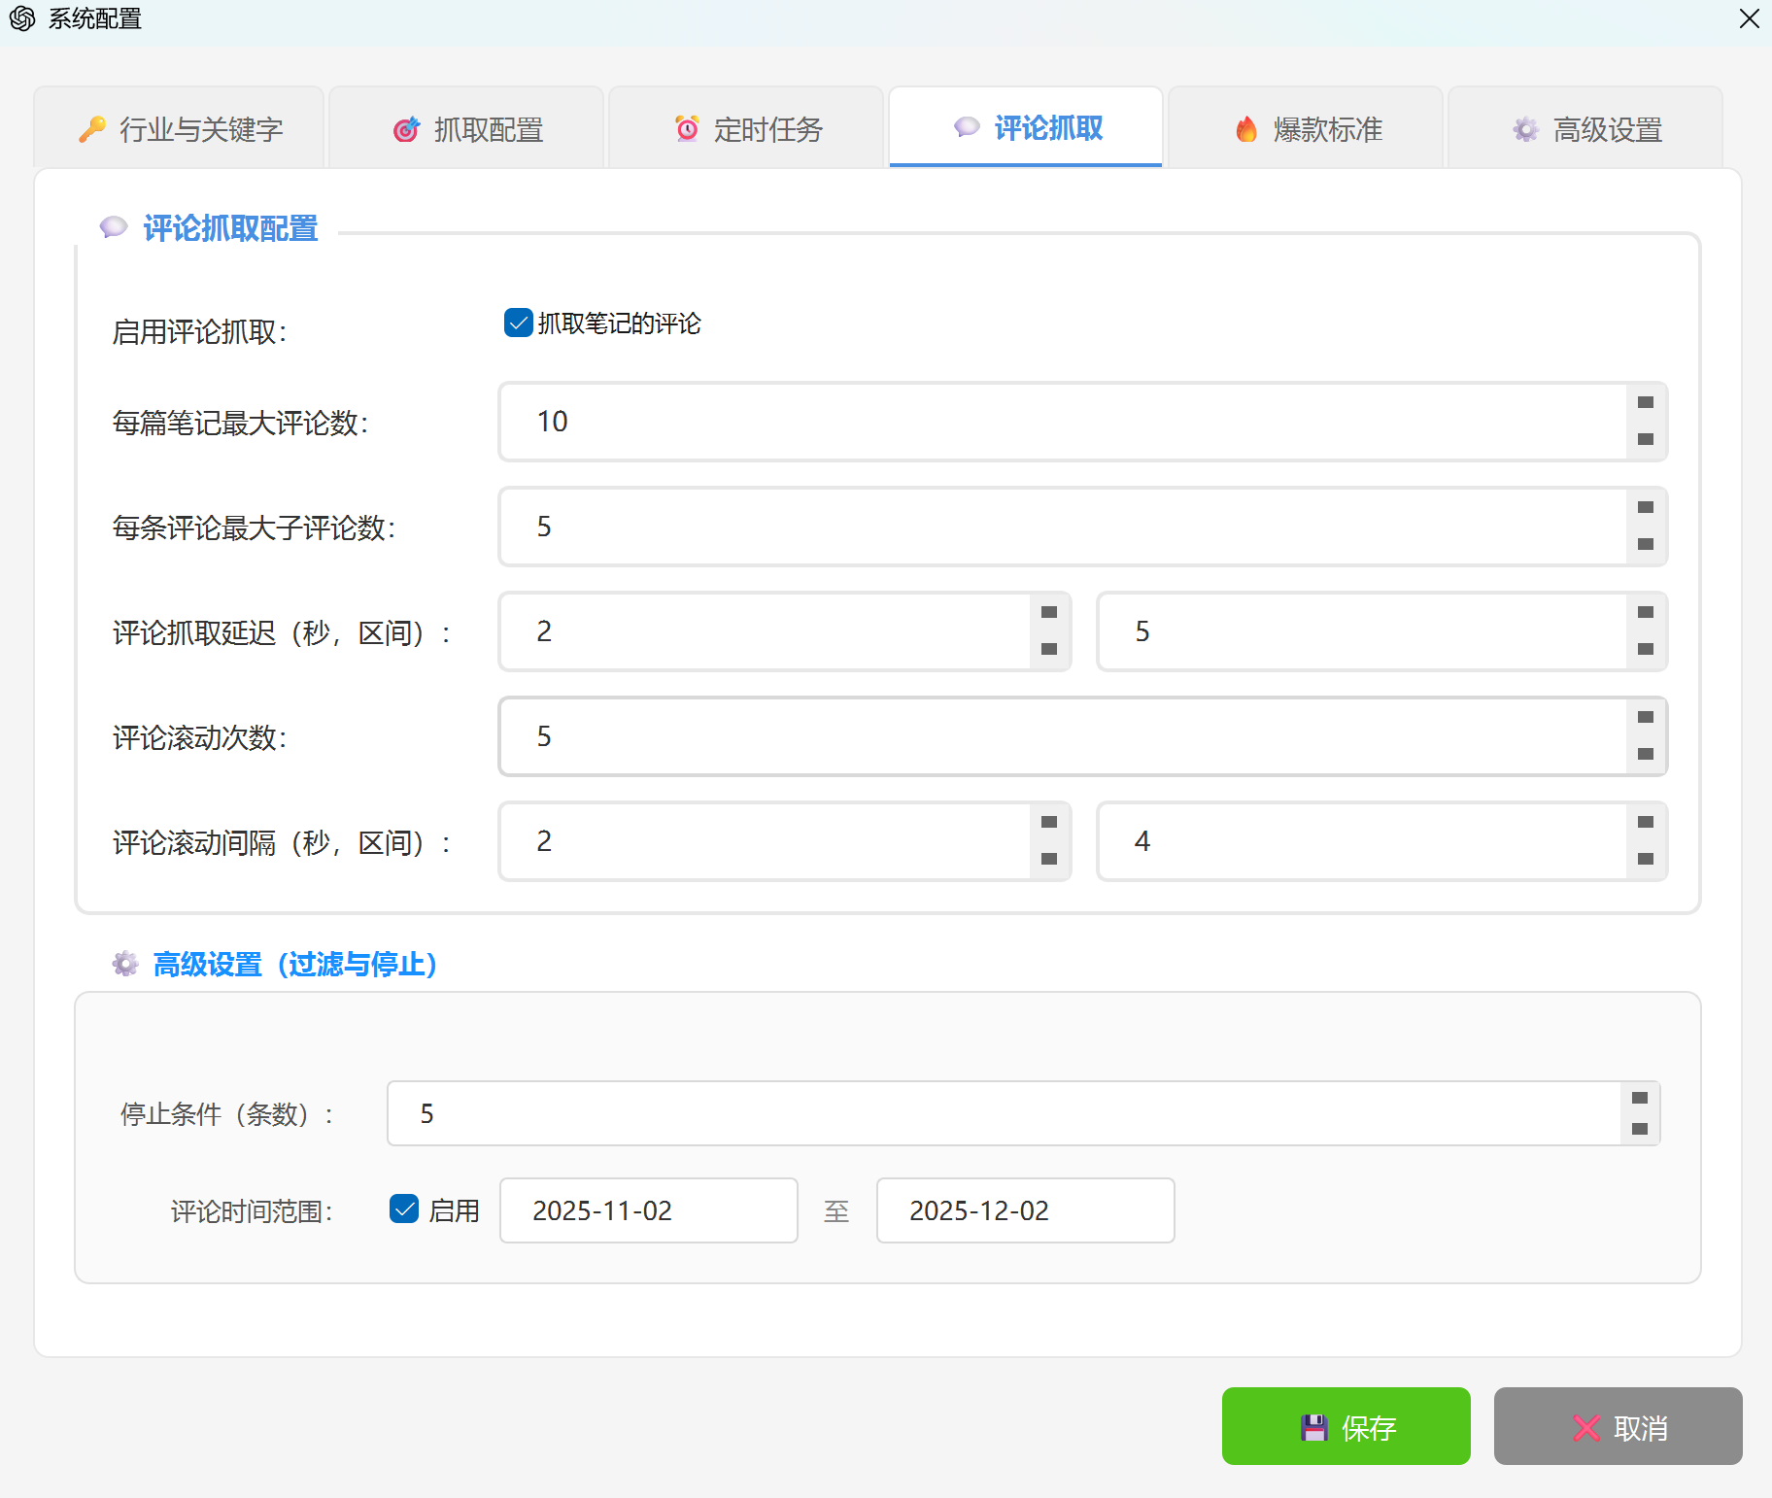Click the app logo in the title bar

[x=21, y=18]
